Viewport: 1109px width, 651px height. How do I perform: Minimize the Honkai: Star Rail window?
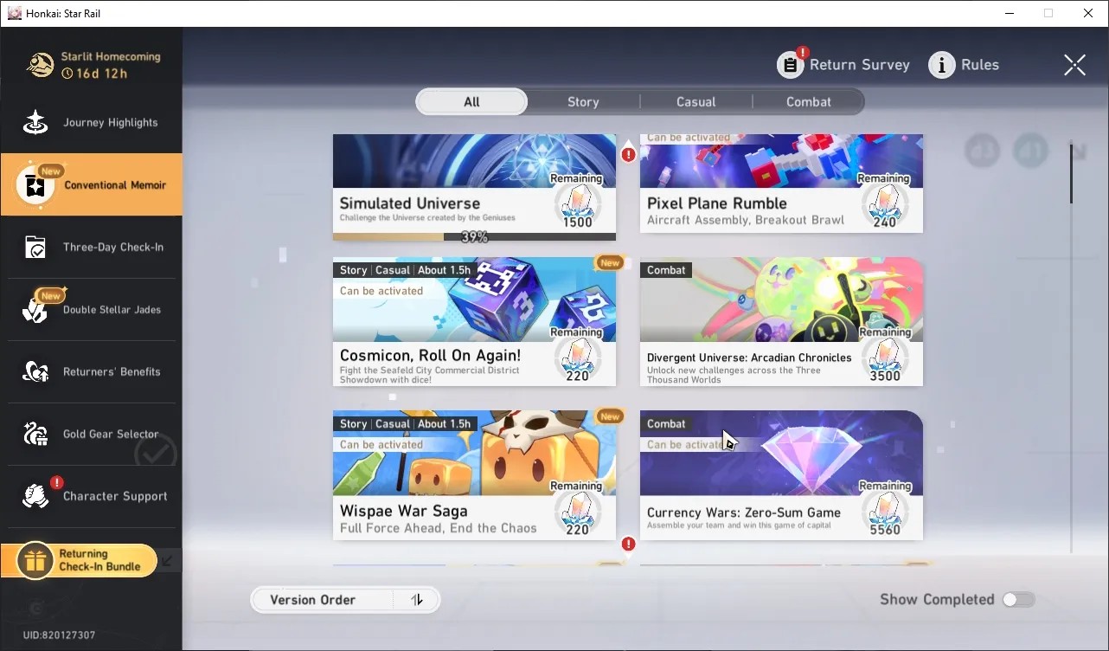tap(1010, 13)
